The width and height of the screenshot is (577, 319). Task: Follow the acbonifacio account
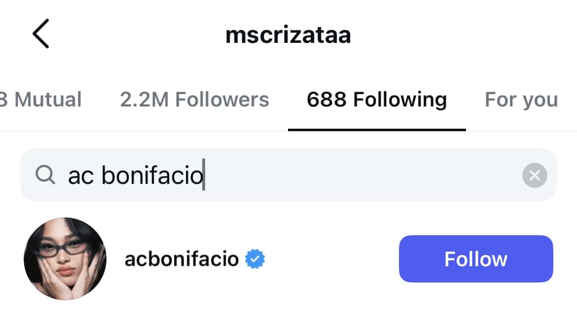click(x=475, y=259)
